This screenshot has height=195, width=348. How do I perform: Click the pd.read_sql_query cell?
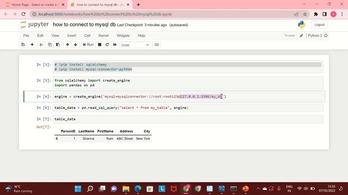tap(188, 108)
